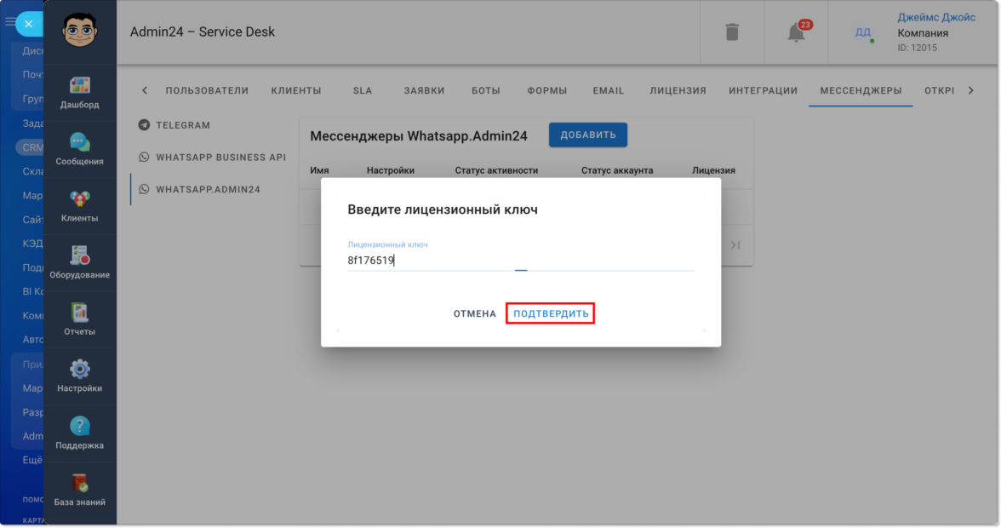
Task: Click the Статус аккаунта column header
Action: click(x=616, y=170)
